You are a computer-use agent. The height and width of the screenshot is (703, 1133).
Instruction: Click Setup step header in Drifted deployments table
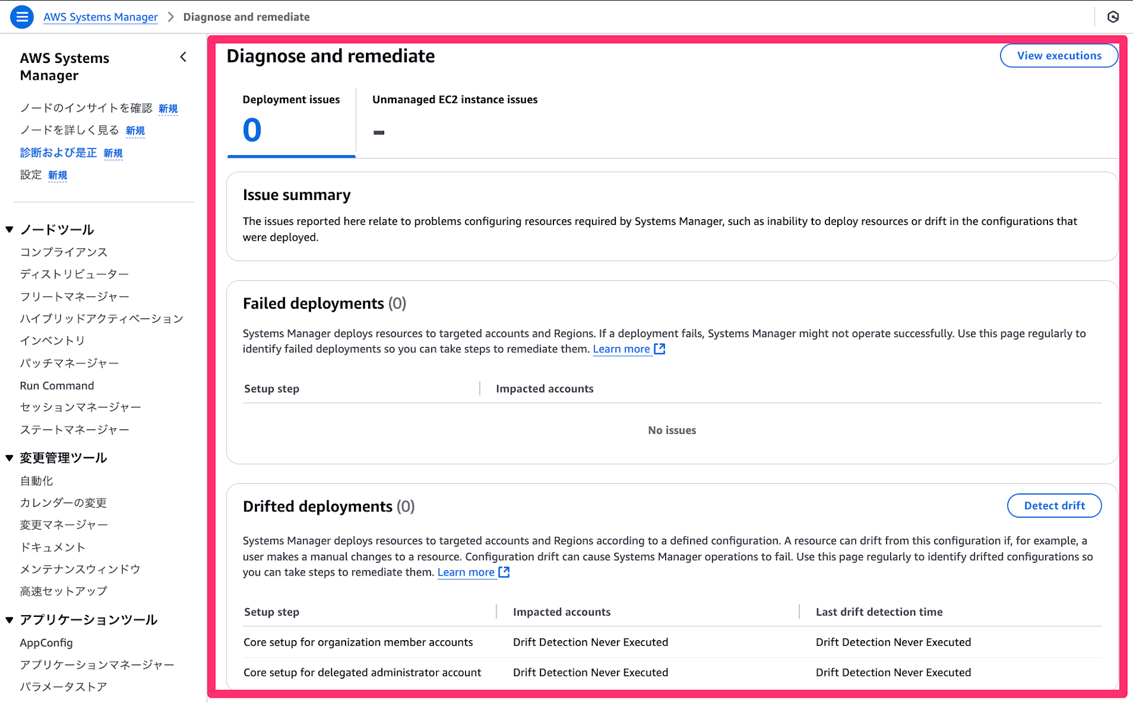coord(271,612)
